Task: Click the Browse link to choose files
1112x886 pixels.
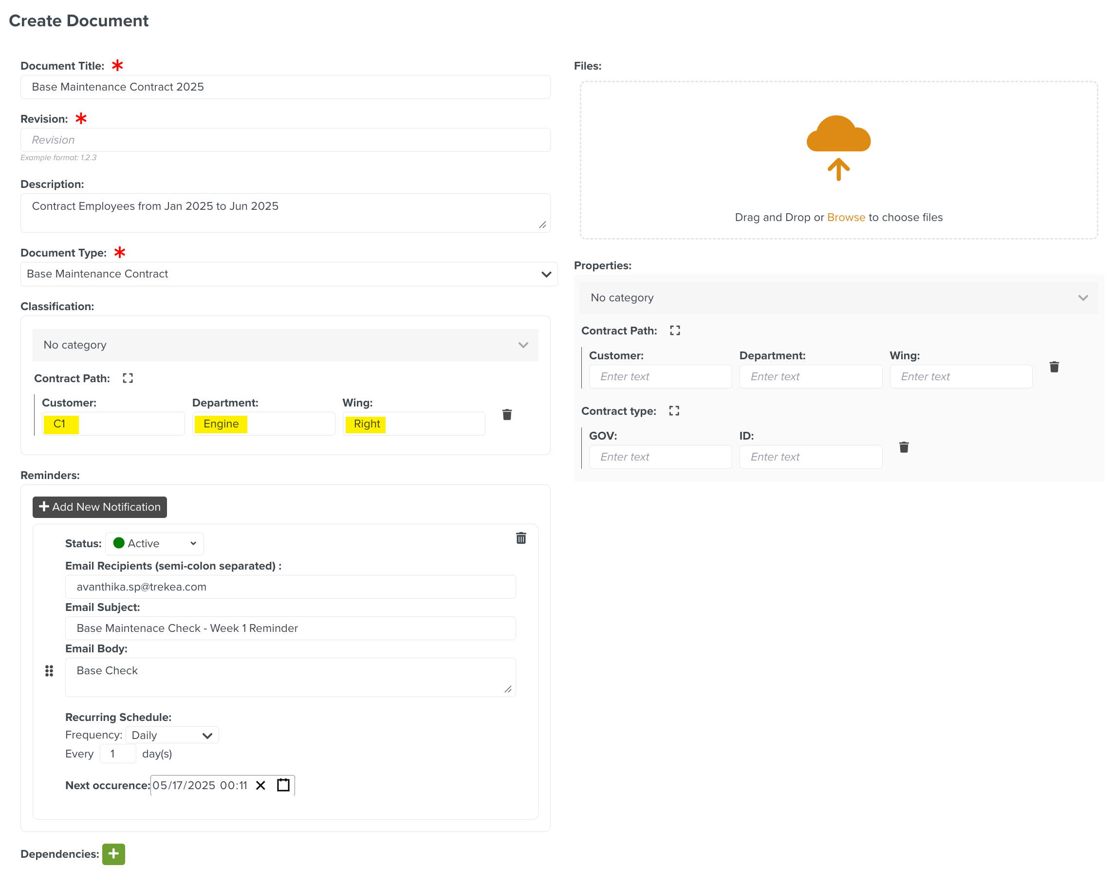Action: (x=846, y=217)
